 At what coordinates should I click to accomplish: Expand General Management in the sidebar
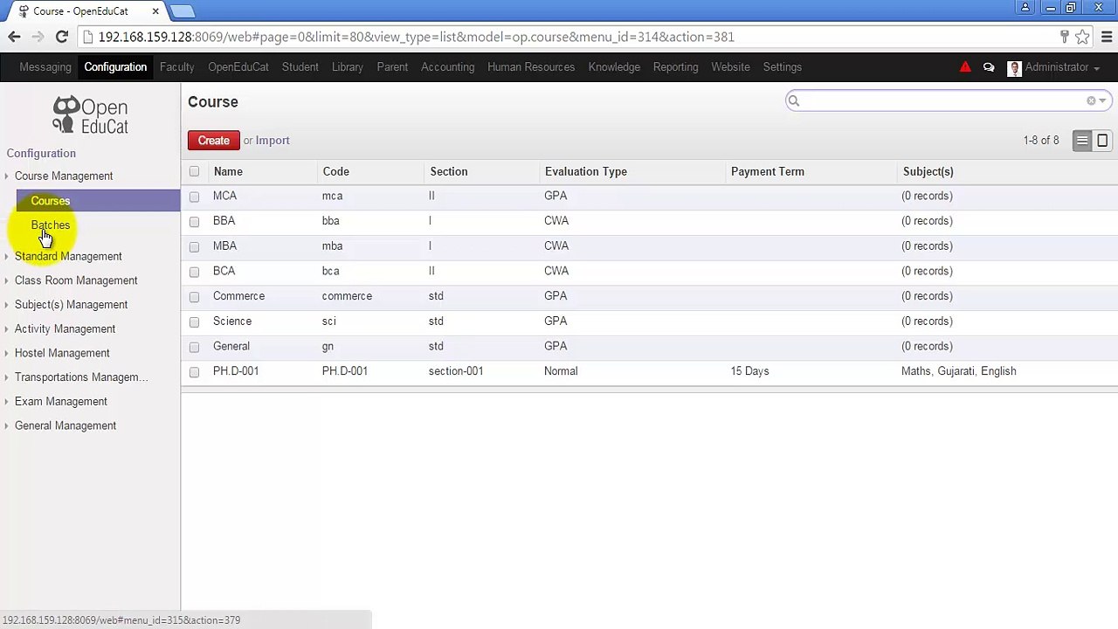coord(66,425)
